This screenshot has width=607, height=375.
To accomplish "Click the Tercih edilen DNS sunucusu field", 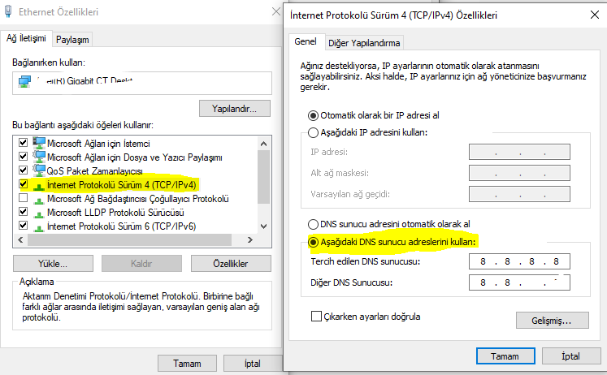I will pos(519,261).
